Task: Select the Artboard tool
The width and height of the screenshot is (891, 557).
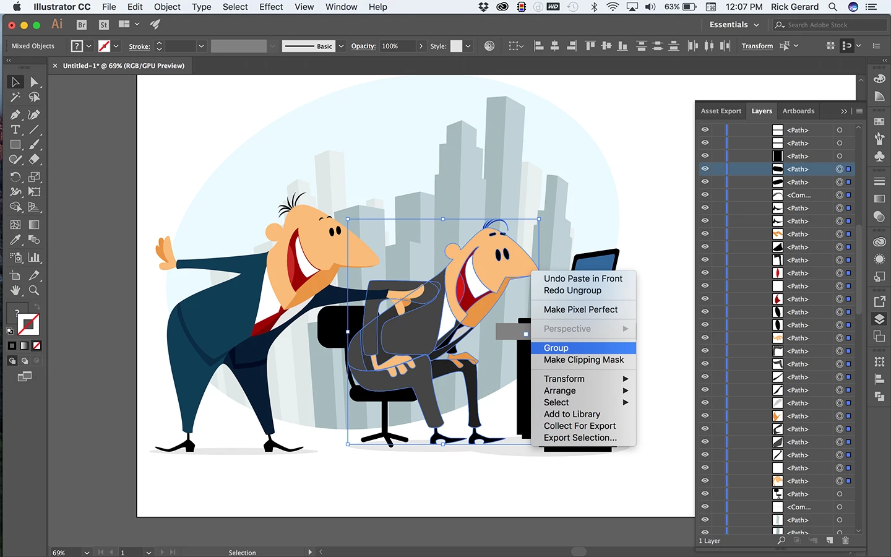Action: (15, 275)
